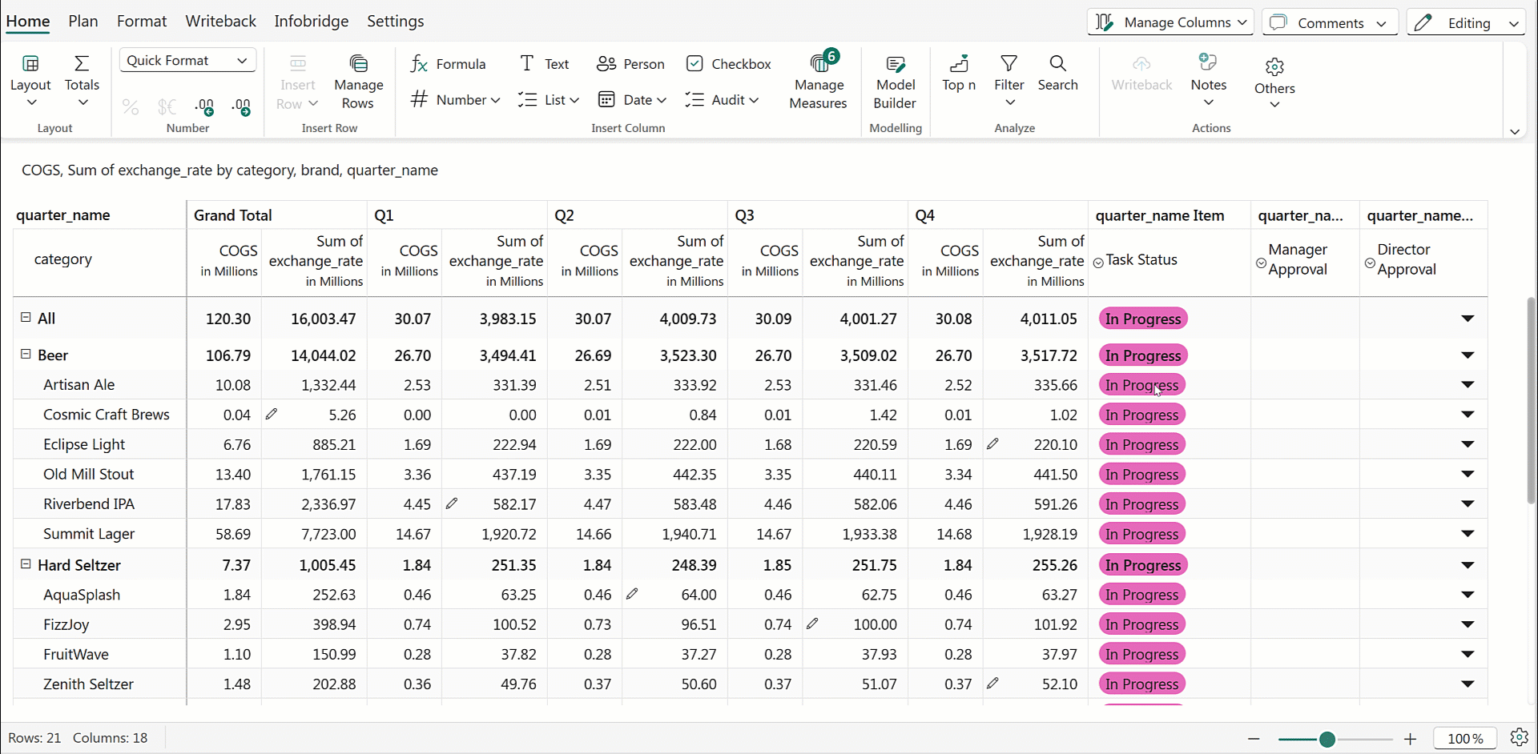The width and height of the screenshot is (1538, 754).
Task: Click In Progress status for Summit Lager
Action: click(x=1142, y=534)
